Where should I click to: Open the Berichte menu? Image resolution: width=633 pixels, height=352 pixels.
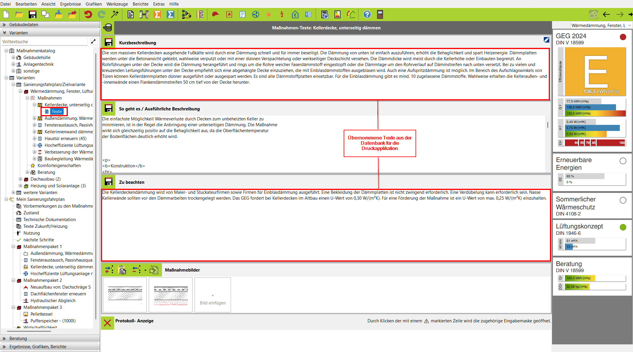140,4
